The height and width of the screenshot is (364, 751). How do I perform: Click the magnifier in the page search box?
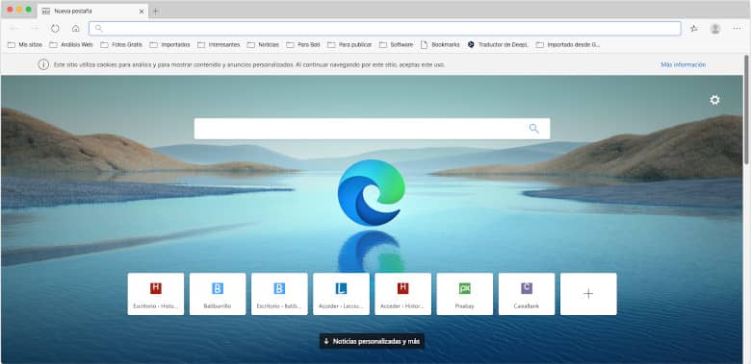pos(533,129)
